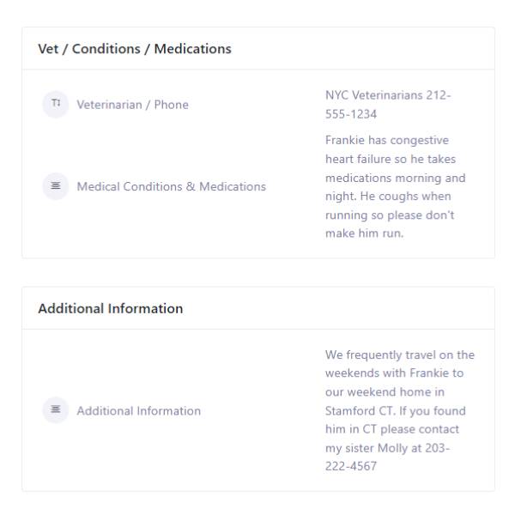This screenshot has width=515, height=515.
Task: Click the paragraph icon next to gray Additional Information label
Action: (56, 410)
